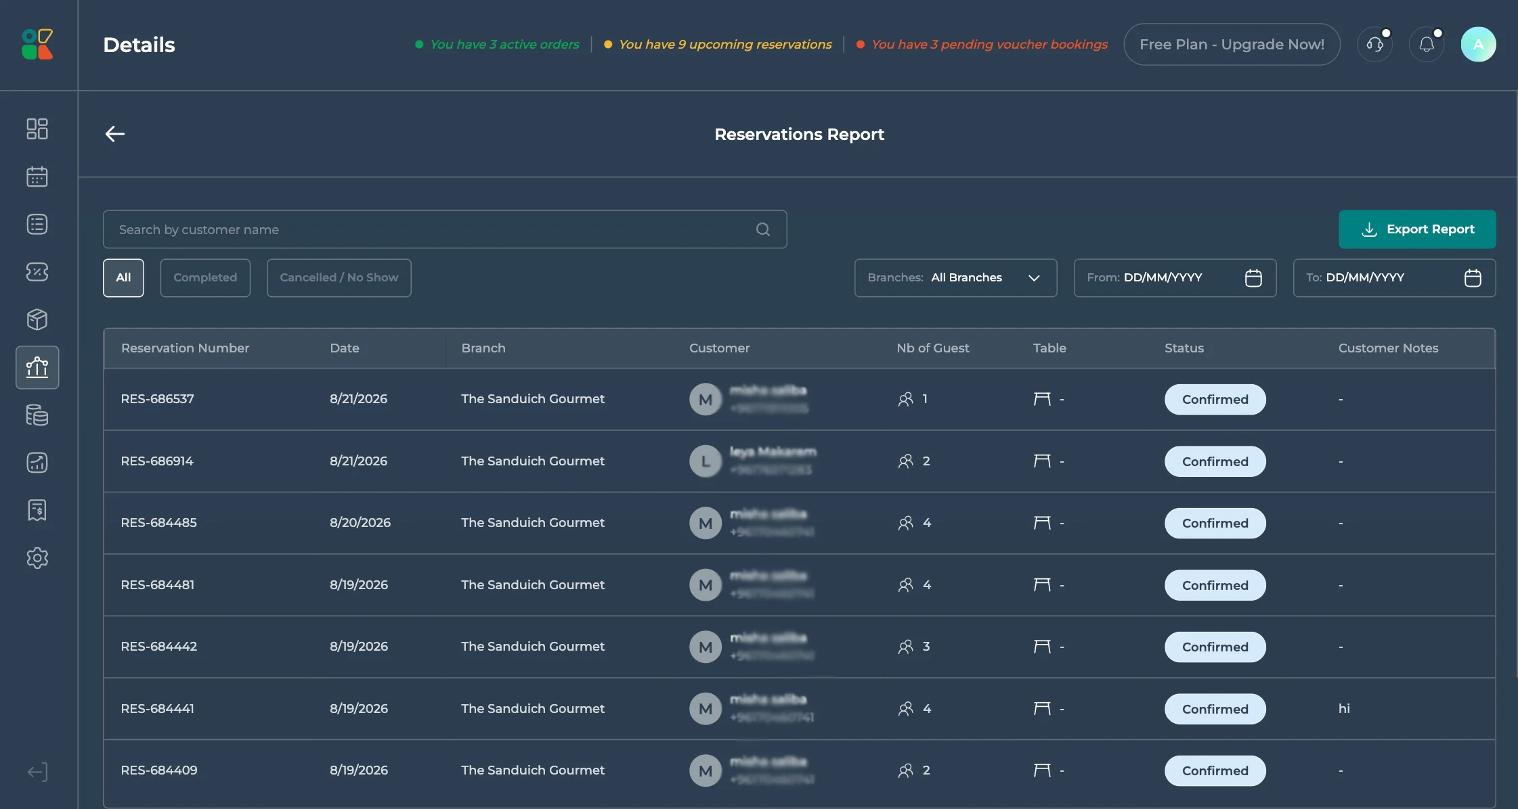
Task: Open the user avatar labeled A
Action: coord(1479,44)
